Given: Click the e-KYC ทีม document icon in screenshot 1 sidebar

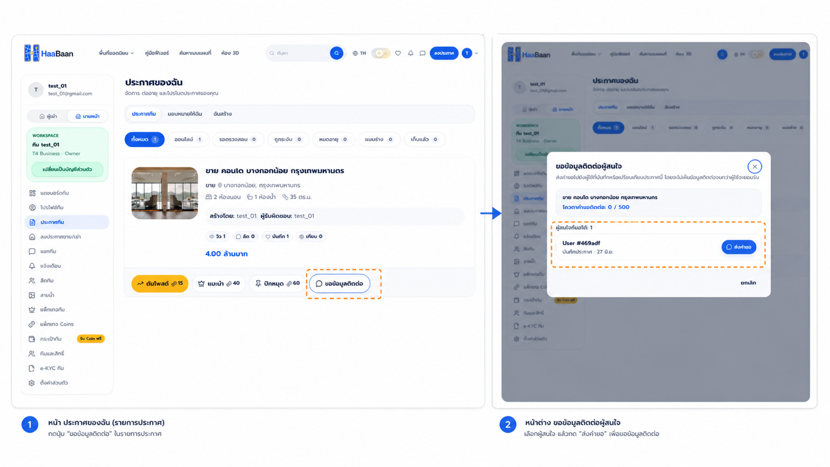Looking at the screenshot, I should [32, 368].
